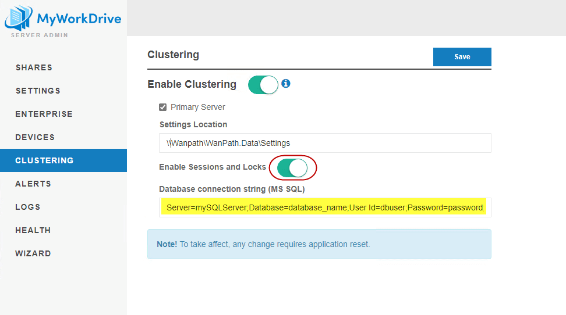This screenshot has height=315, width=566.
Task: Click the MyWorkDrive logo icon
Action: [x=18, y=17]
